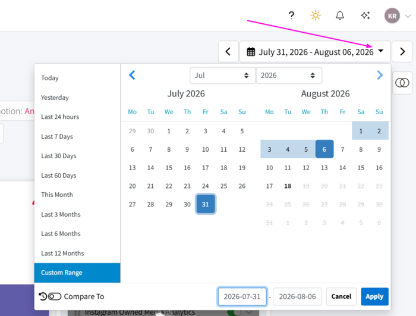The height and width of the screenshot is (316, 416).
Task: Pick August 3 in the calendar
Action: [x=269, y=149]
